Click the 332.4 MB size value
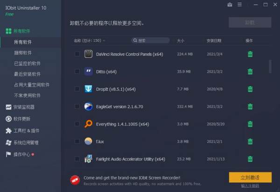The image size is (280, 192). [x=185, y=106]
